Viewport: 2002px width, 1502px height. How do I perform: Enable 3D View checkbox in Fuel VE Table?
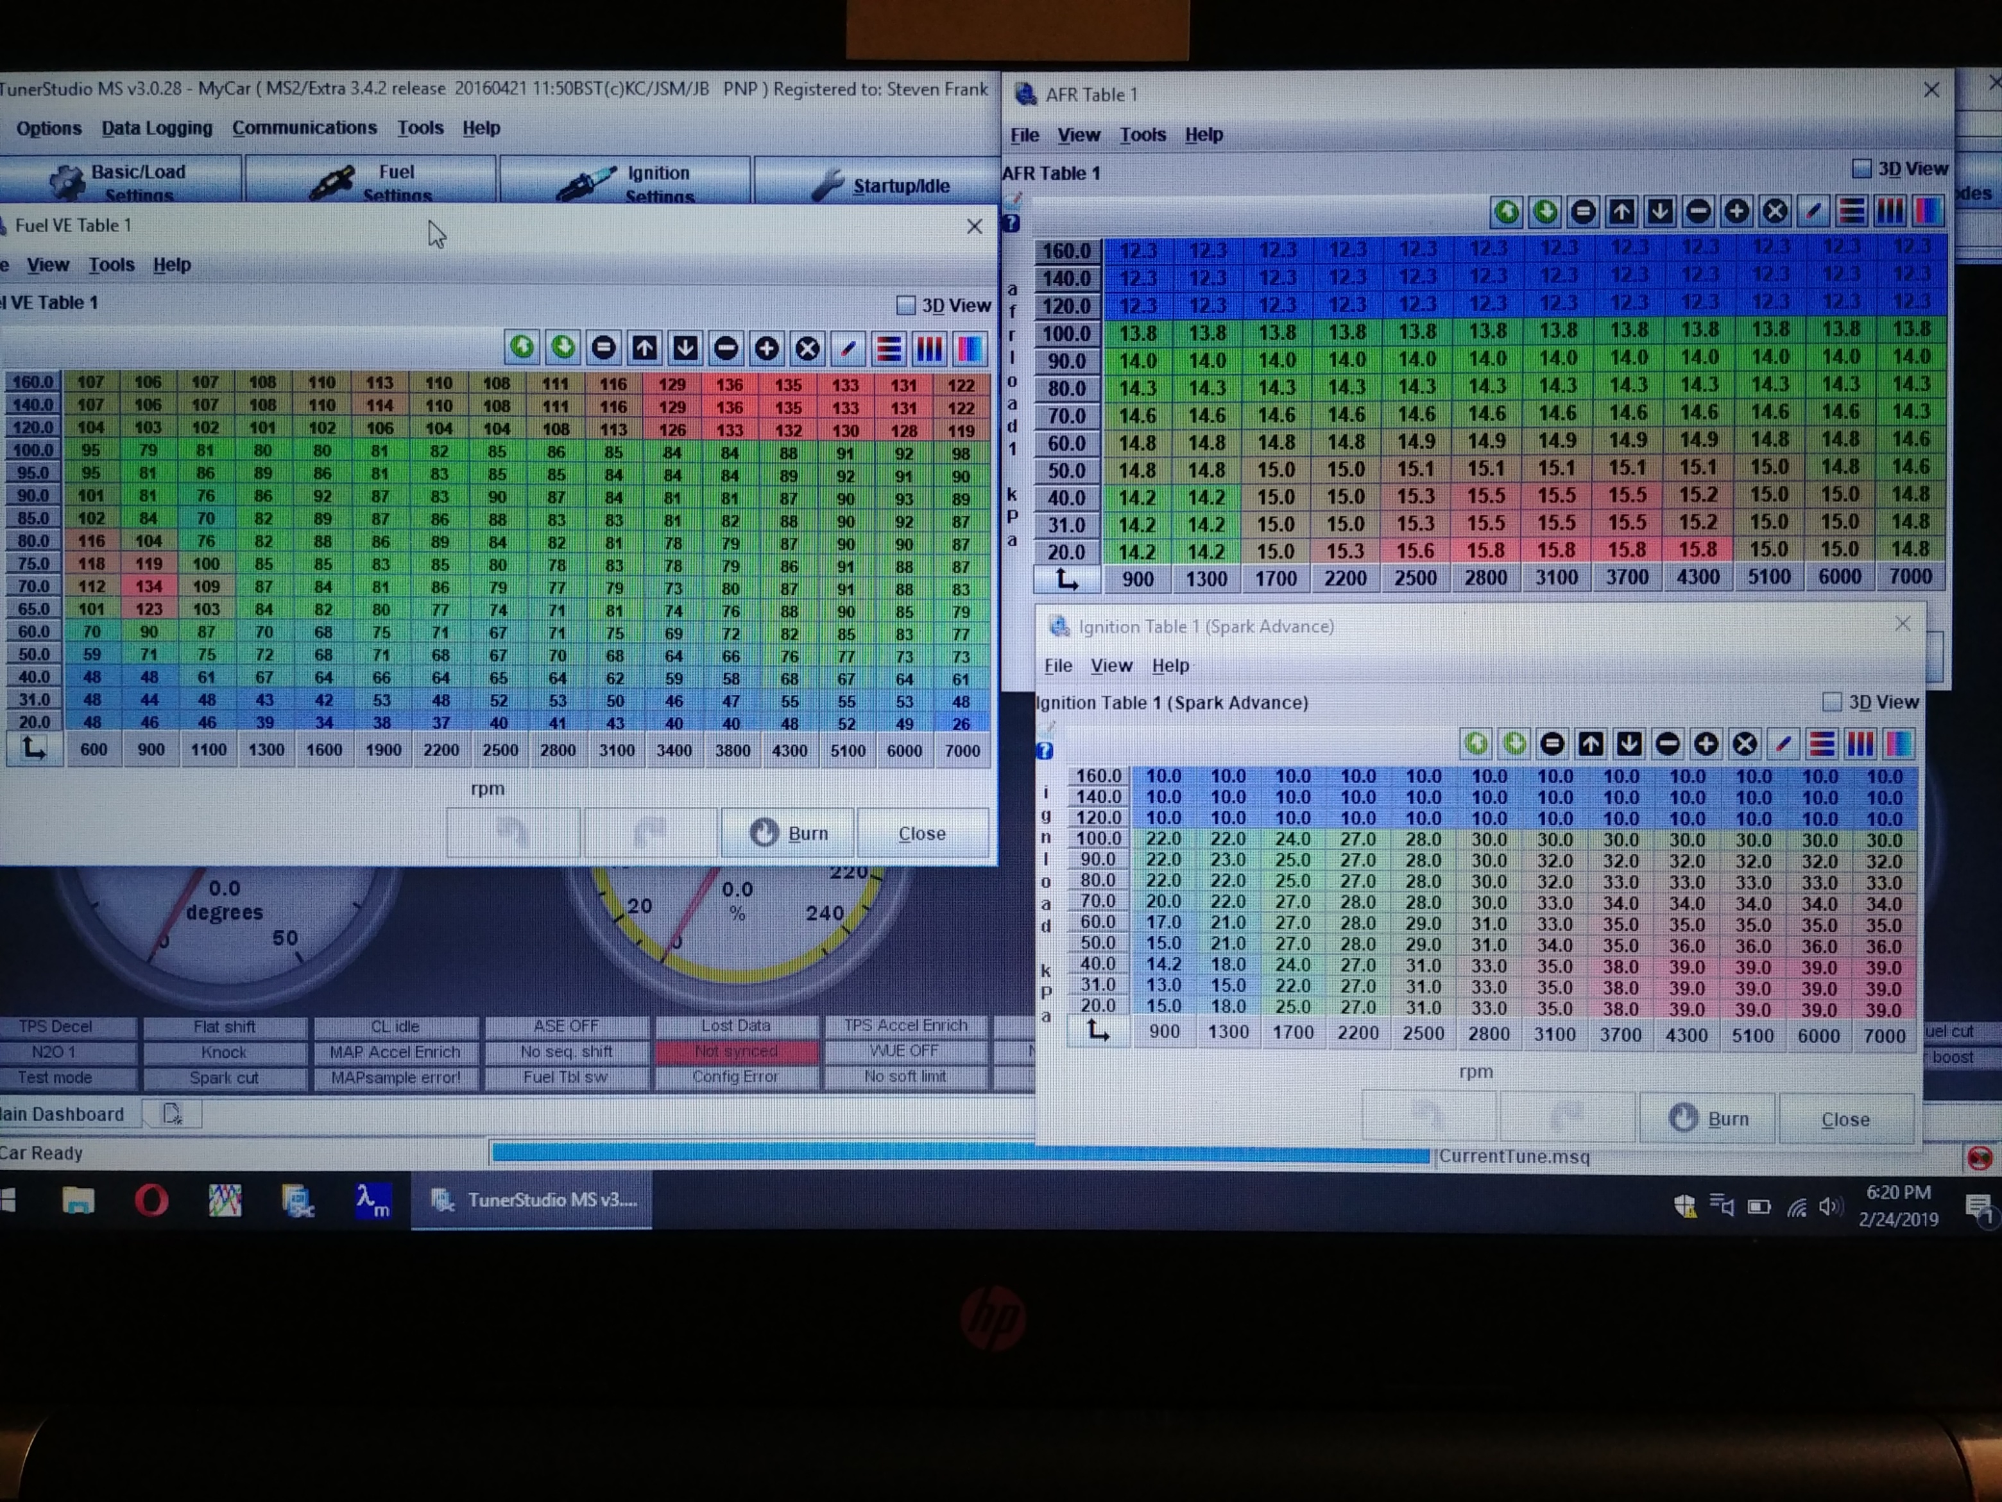coord(905,305)
